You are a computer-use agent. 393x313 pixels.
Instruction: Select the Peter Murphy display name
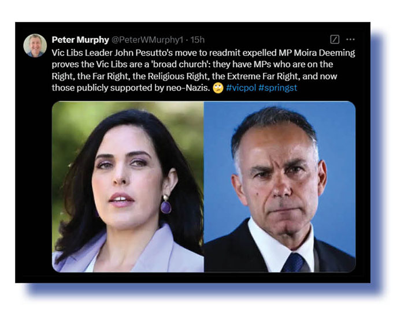click(80, 40)
